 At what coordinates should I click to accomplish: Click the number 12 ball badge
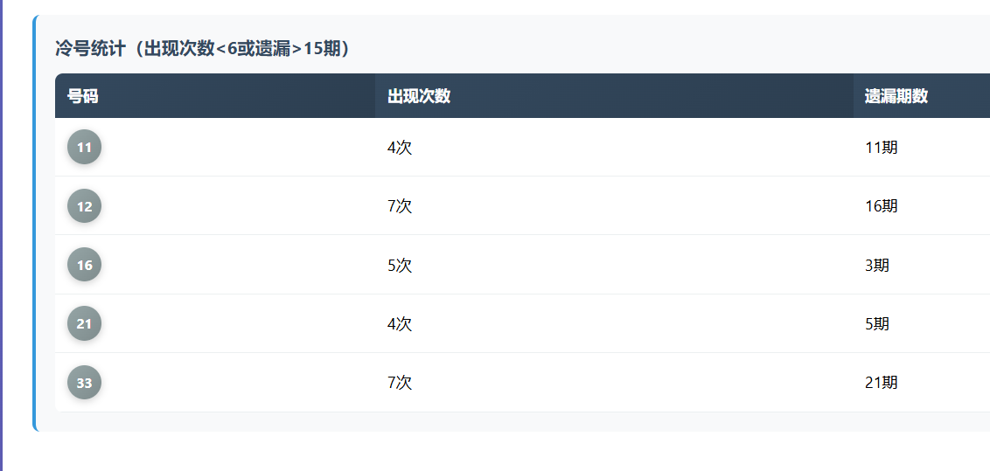(x=84, y=206)
